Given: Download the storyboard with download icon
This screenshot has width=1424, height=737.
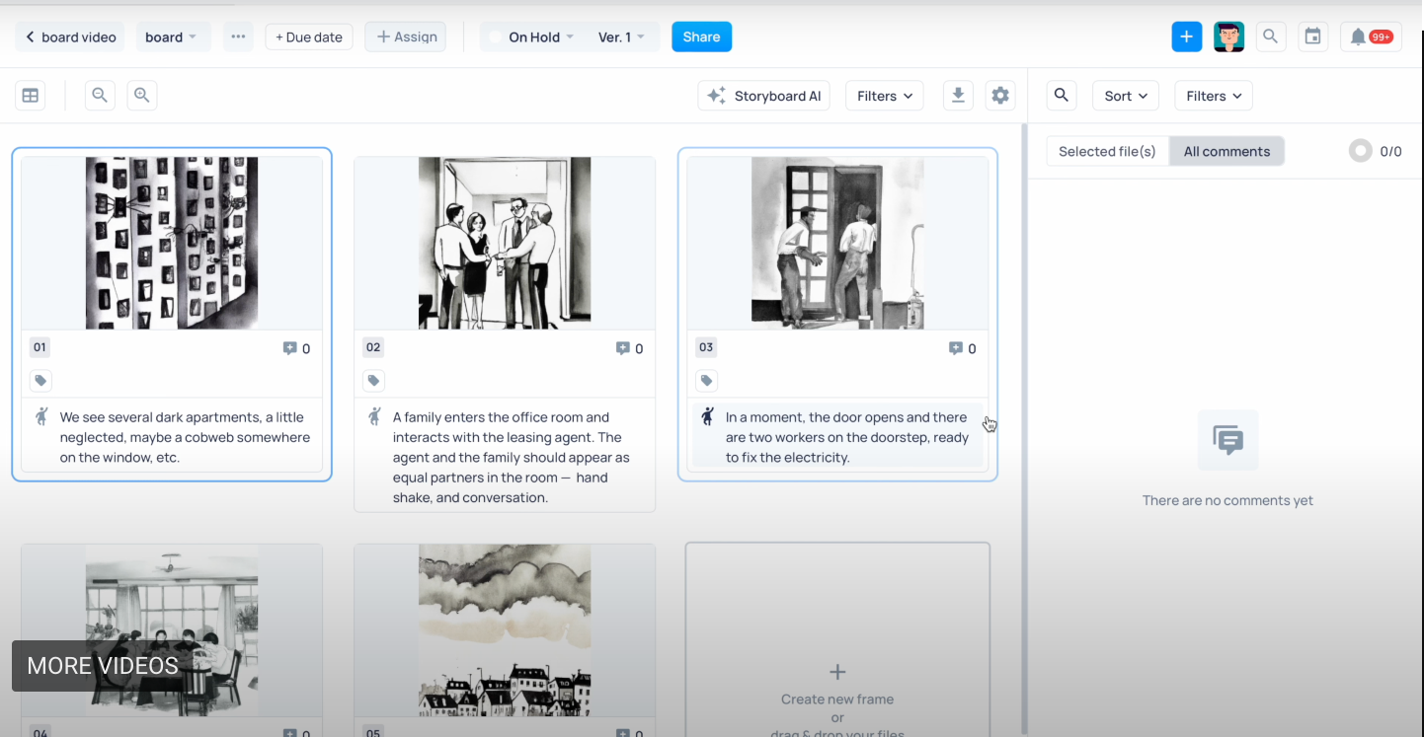Looking at the screenshot, I should click(957, 96).
